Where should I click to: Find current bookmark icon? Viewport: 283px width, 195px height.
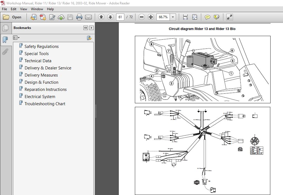[89, 38]
